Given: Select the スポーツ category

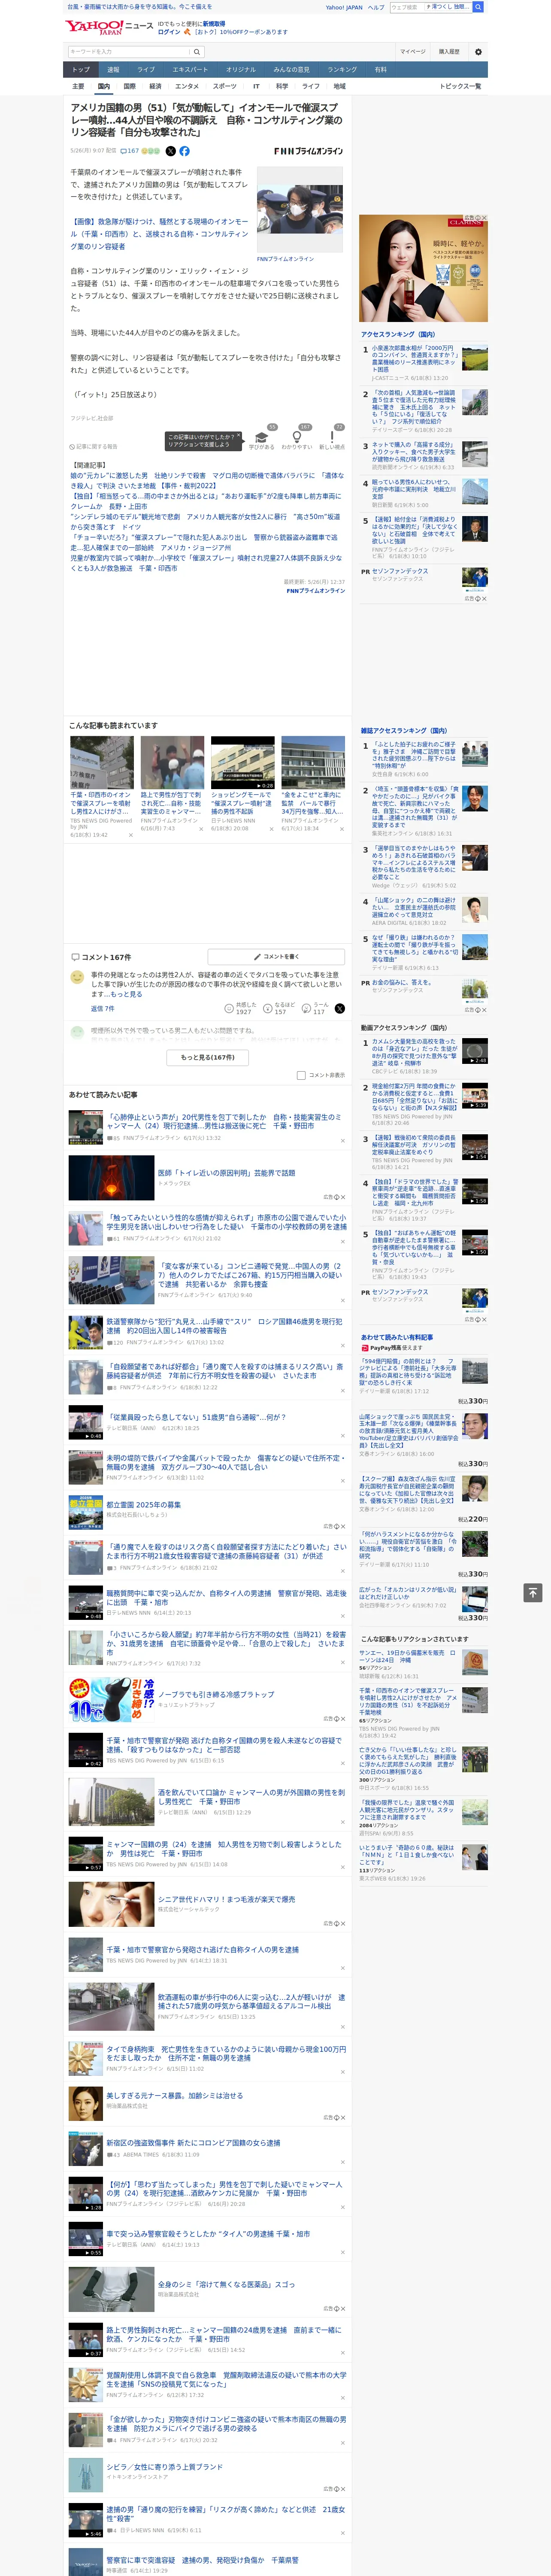Looking at the screenshot, I should coord(225,86).
